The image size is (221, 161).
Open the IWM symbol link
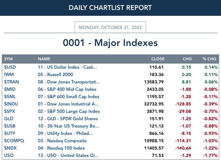[9, 75]
